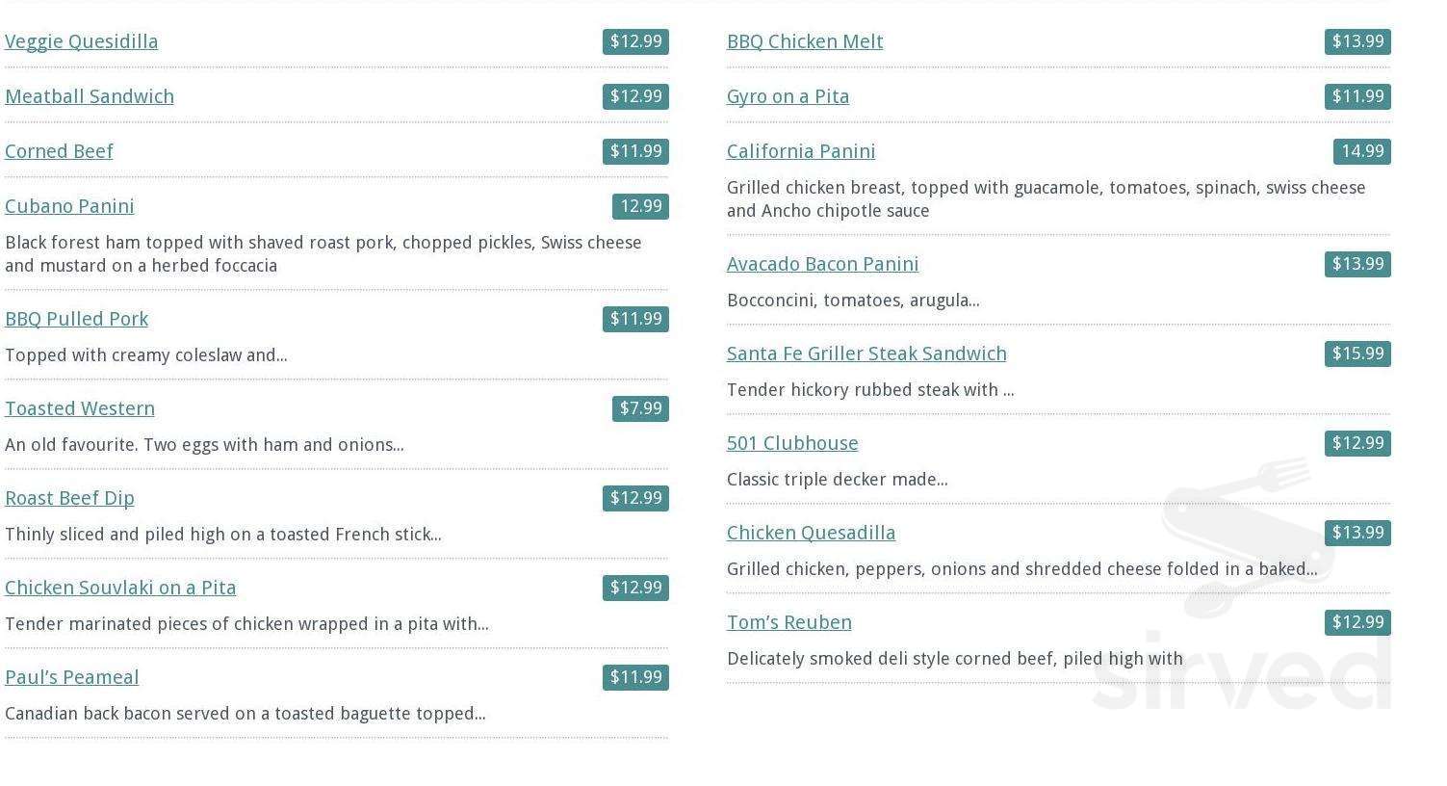Select the Cubano Panini link

69,206
